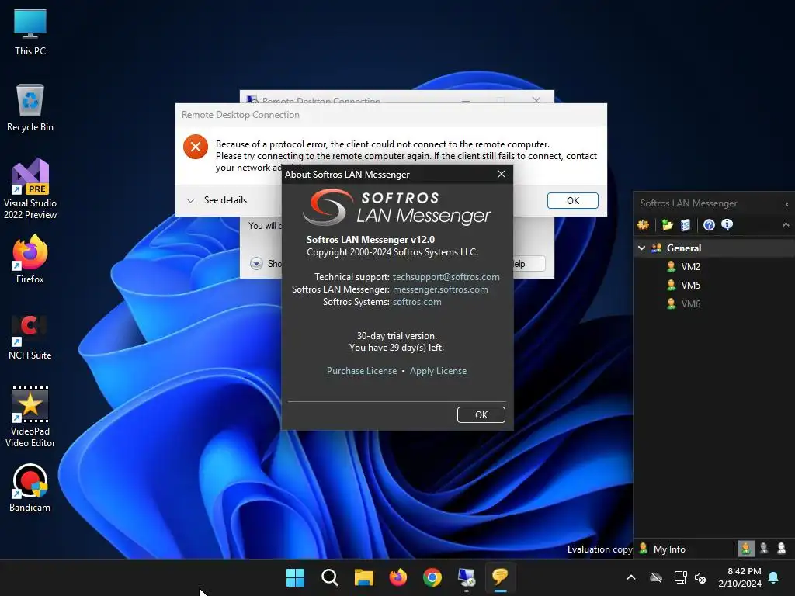Open messenger.softros.com link

[440, 289]
